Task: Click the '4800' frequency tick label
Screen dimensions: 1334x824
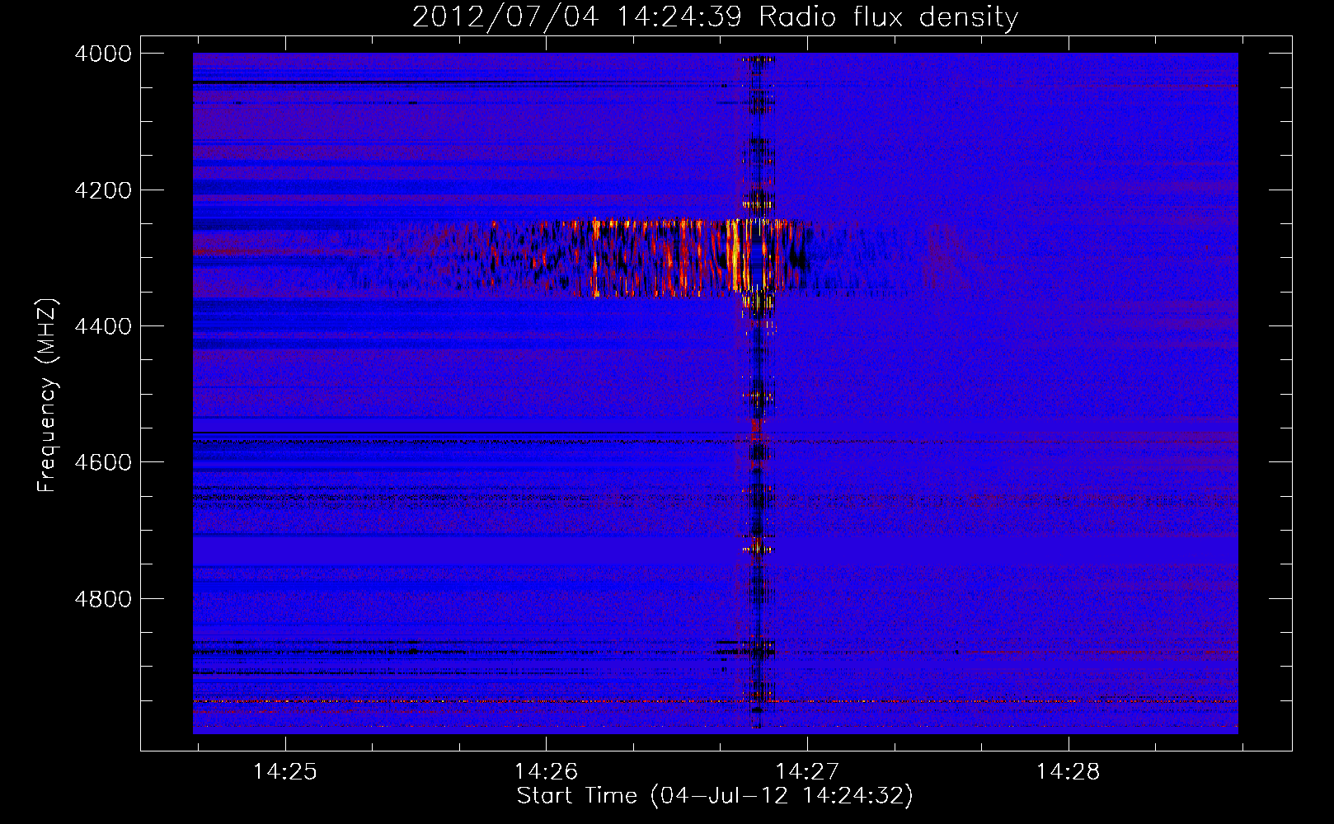Action: [x=103, y=598]
